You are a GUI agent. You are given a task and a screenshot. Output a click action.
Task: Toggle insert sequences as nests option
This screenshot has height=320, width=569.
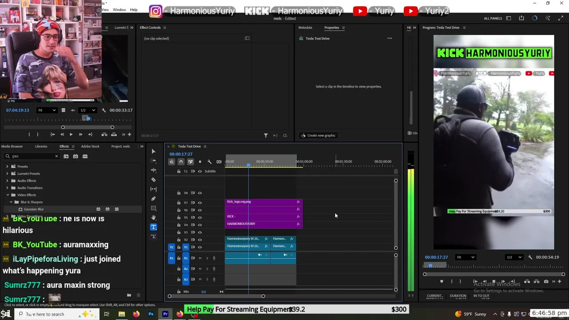point(172,162)
